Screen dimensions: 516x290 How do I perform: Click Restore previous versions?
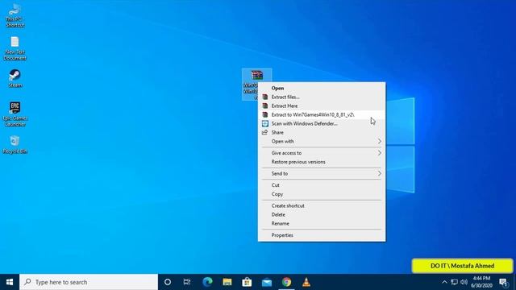click(322, 162)
